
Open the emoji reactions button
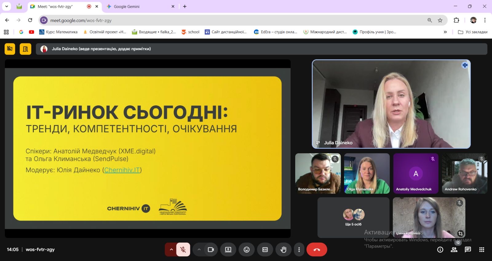click(247, 250)
